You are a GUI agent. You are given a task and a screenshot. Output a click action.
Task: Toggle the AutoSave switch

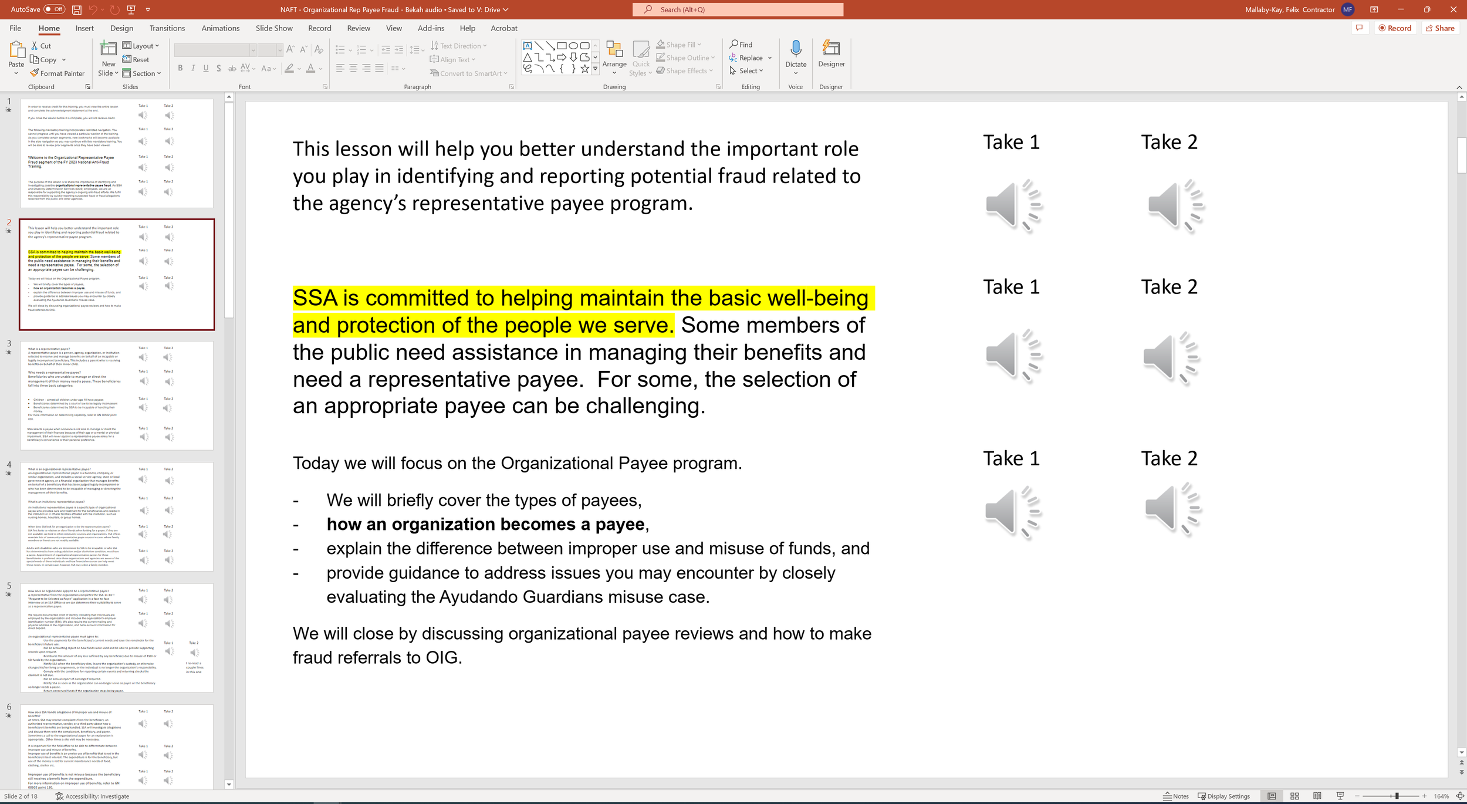pyautogui.click(x=55, y=9)
